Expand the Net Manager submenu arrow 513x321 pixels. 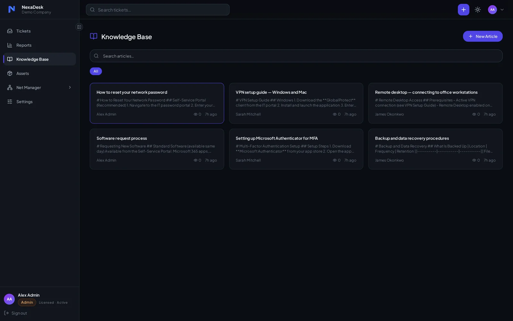[70, 88]
